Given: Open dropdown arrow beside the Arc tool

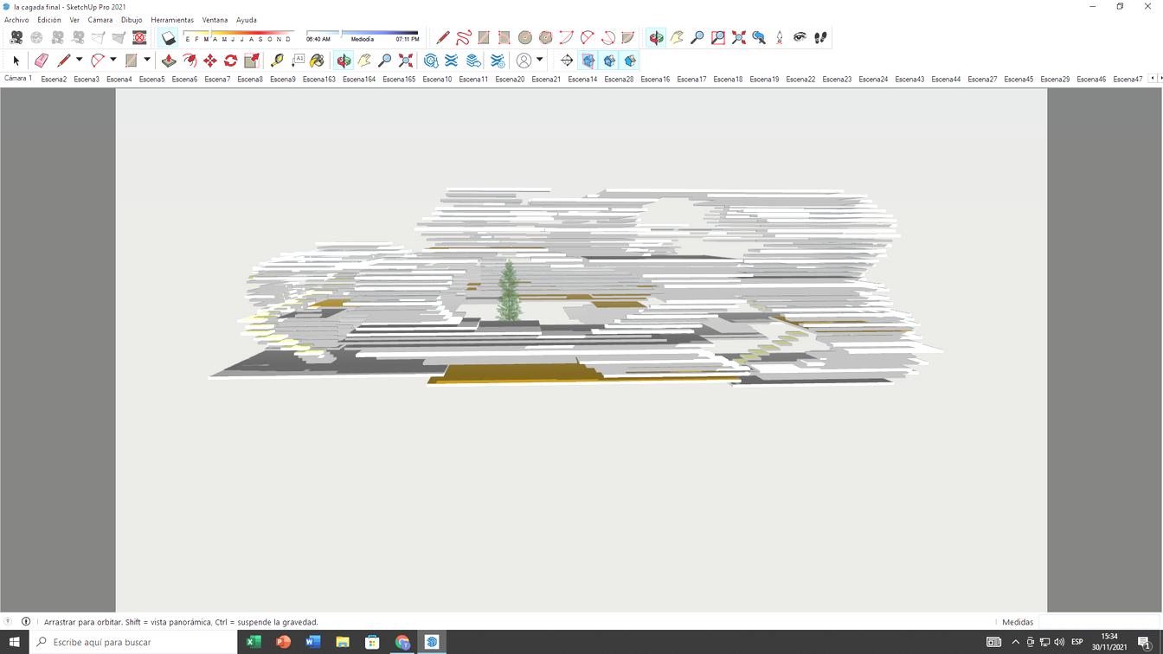Looking at the screenshot, I should point(112,60).
